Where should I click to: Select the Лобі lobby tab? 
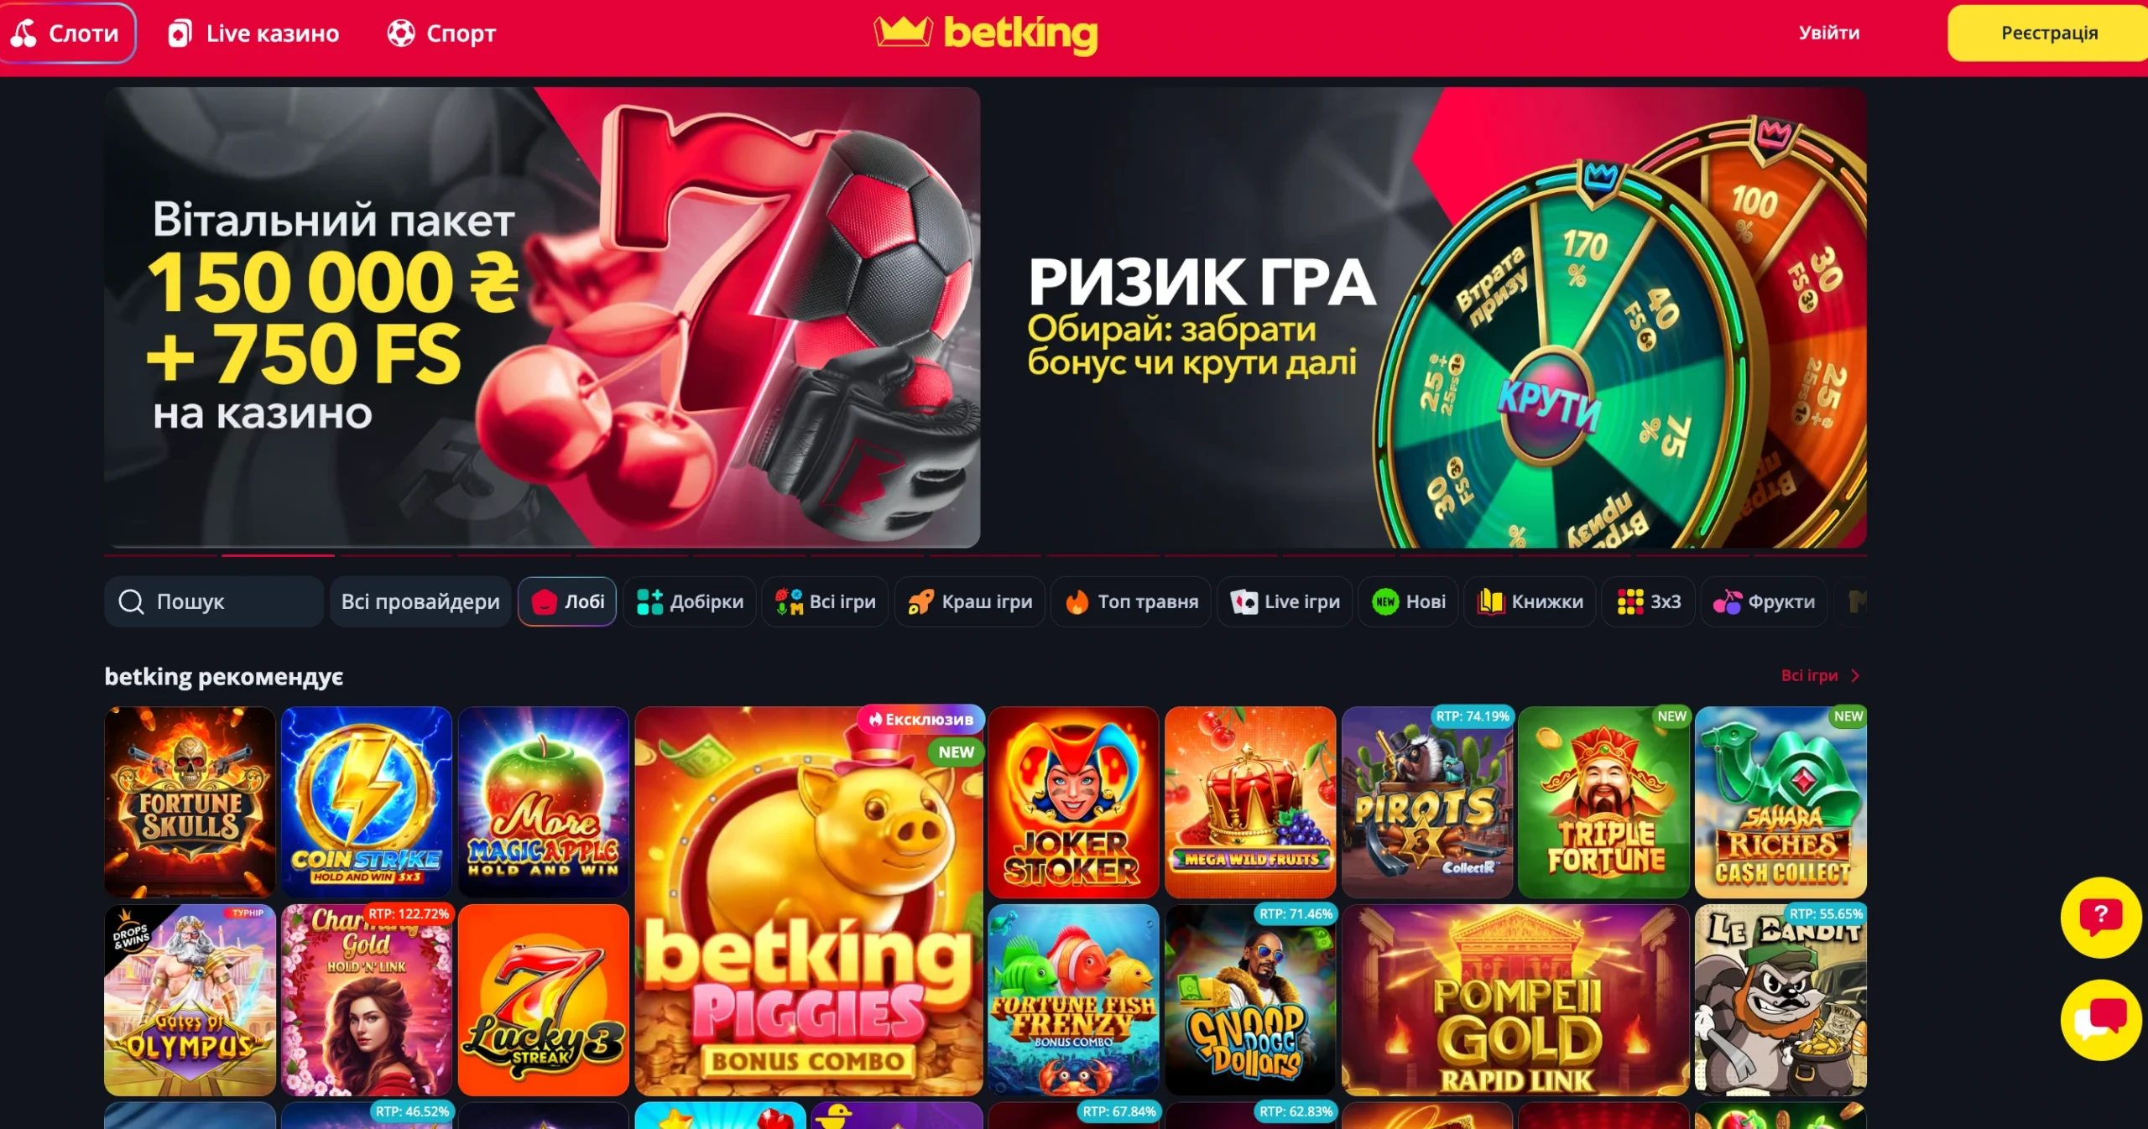pos(567,601)
